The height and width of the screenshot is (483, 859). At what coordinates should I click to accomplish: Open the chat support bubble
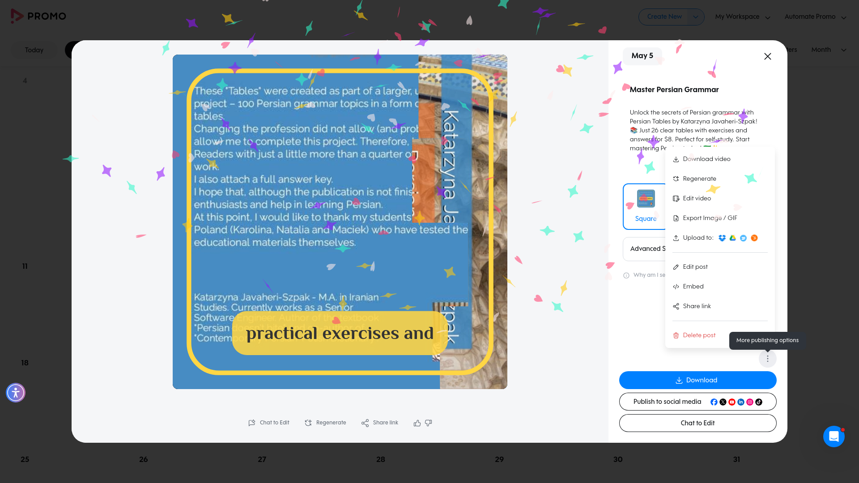pos(834,436)
